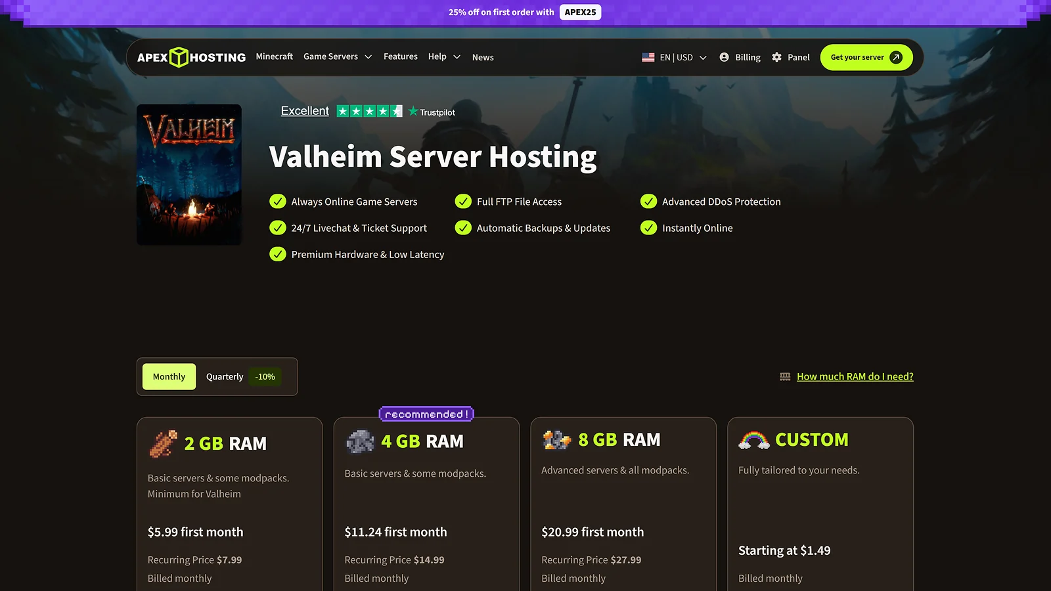
Task: Click $11.24 first month price
Action: click(x=395, y=532)
